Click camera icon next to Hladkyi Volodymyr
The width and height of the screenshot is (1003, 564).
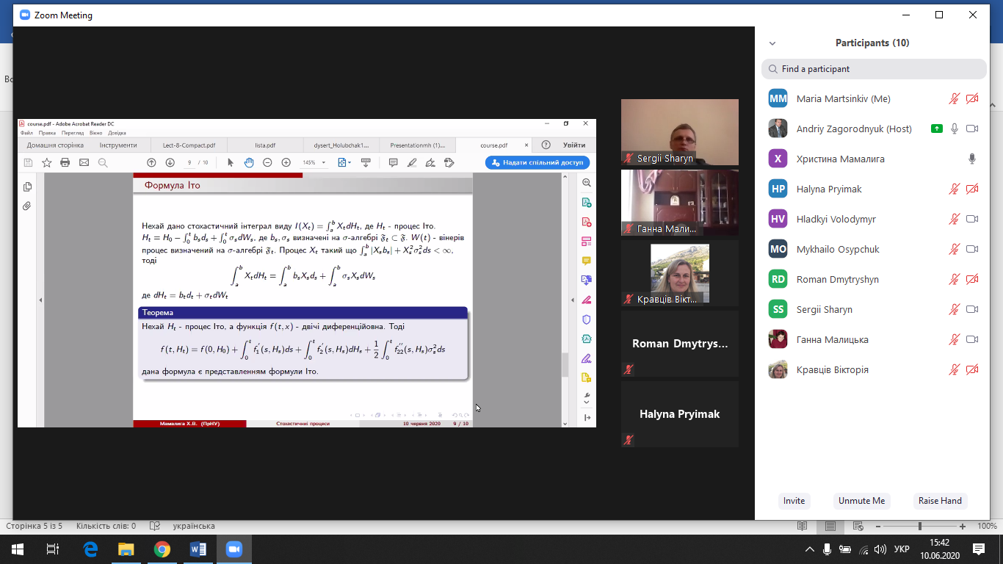point(972,219)
